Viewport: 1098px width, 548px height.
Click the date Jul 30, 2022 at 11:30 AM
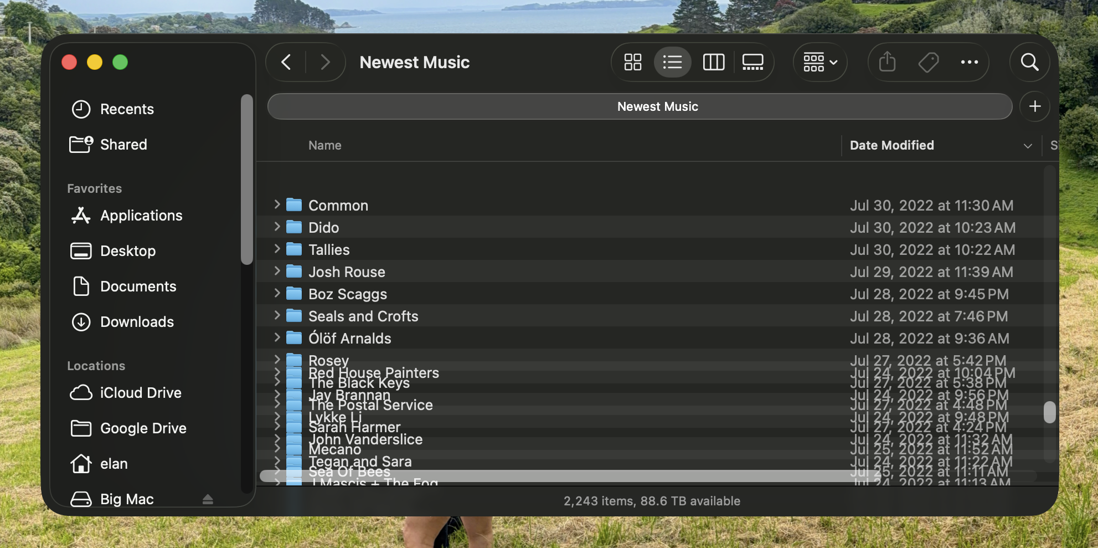point(932,206)
